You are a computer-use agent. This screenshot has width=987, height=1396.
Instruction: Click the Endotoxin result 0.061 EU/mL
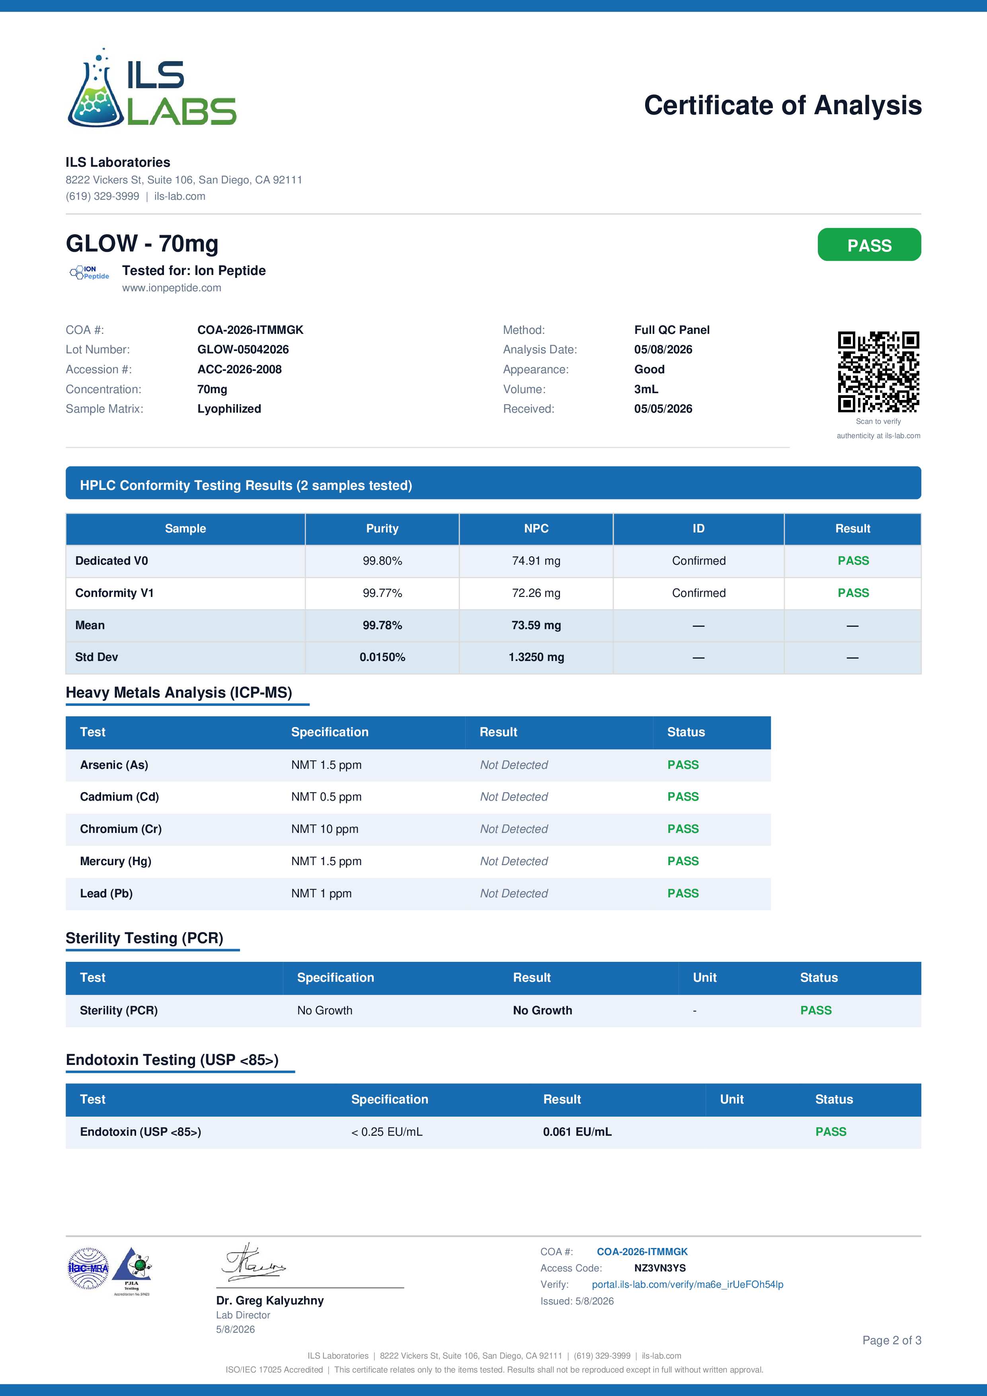577,1132
